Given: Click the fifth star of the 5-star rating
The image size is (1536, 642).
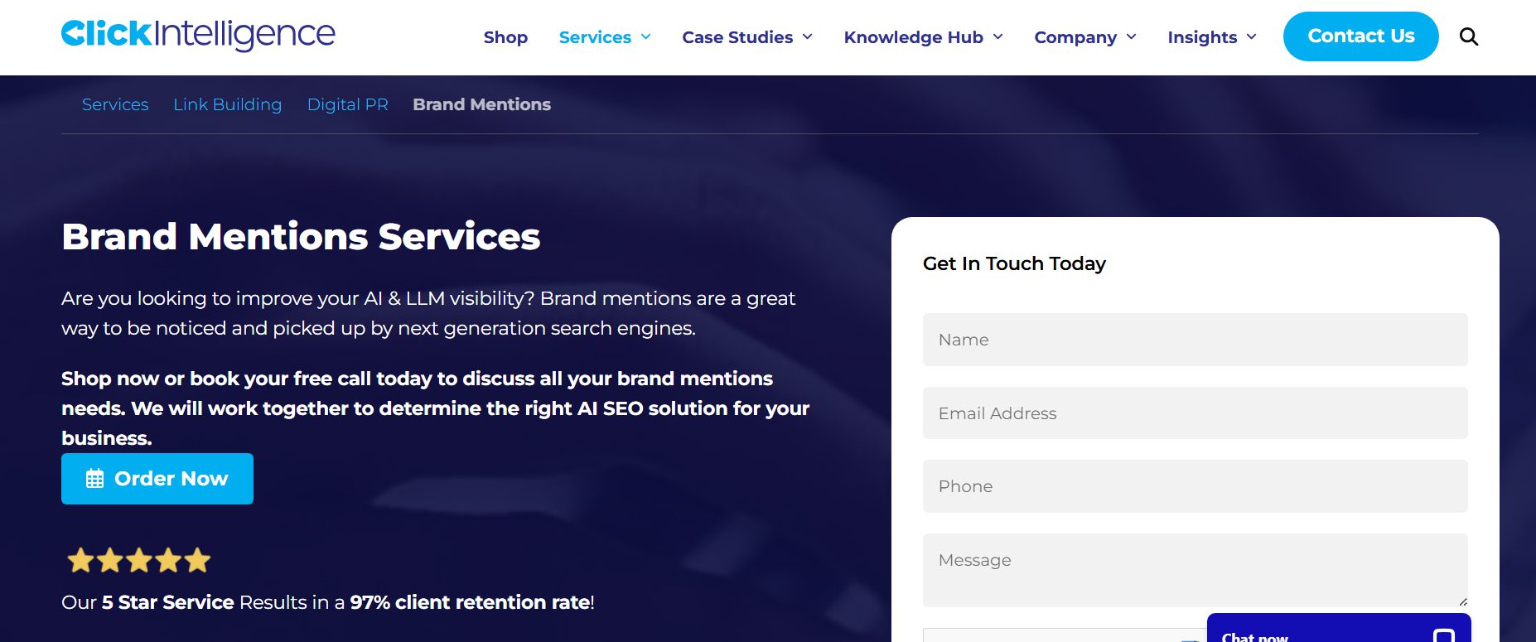Looking at the screenshot, I should 196,560.
